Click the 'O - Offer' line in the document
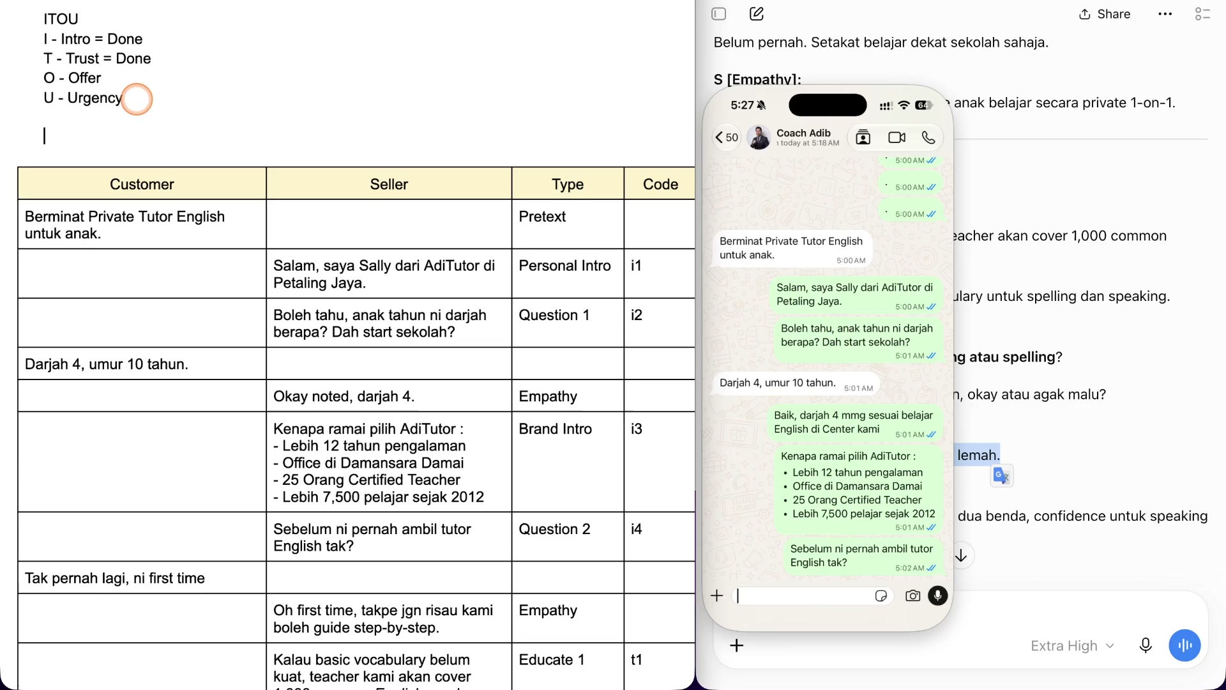This screenshot has height=690, width=1226. [x=72, y=78]
